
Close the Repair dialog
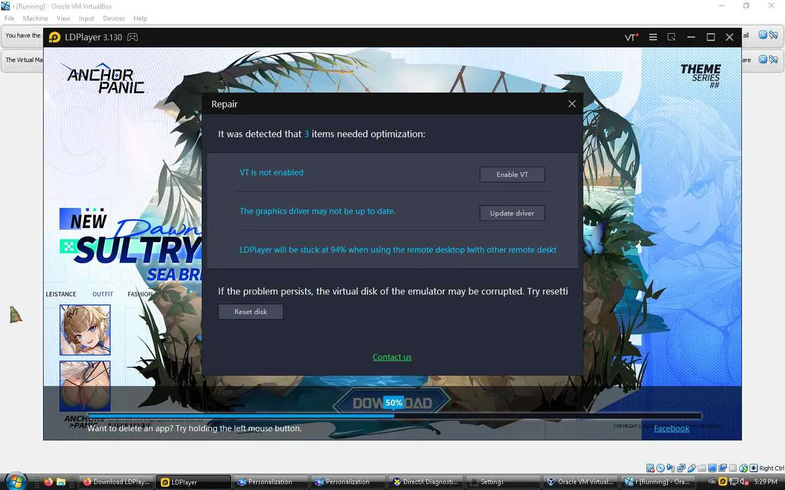[x=572, y=103]
